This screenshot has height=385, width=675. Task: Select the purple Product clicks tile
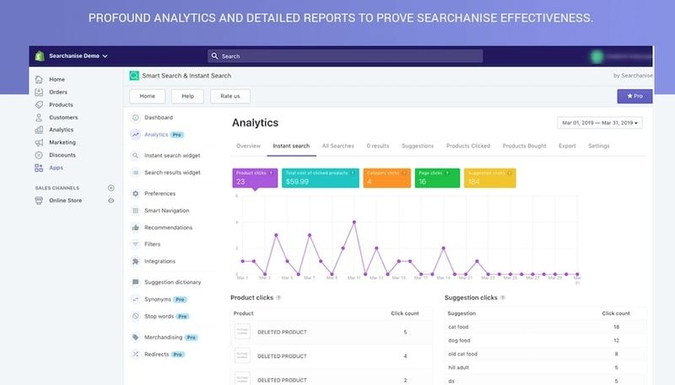[255, 178]
